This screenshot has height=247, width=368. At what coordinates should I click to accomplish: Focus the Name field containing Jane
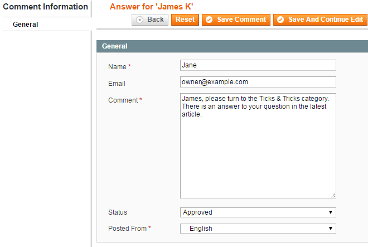[258, 65]
